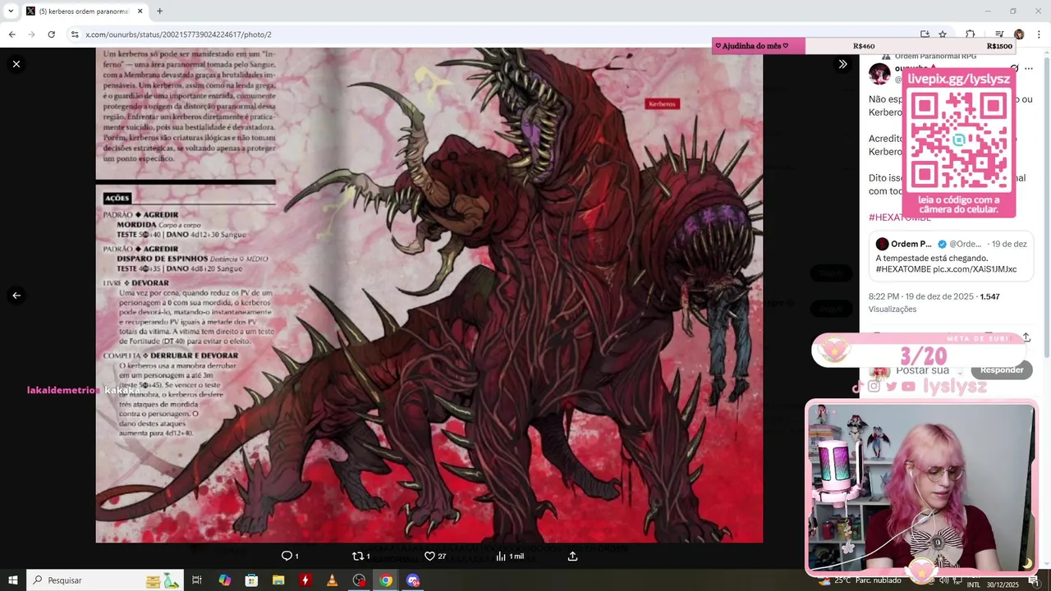The image size is (1051, 591).
Task: Go forward in the Chrome browser
Action: pyautogui.click(x=31, y=34)
